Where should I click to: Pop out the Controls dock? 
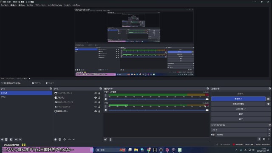270,89
